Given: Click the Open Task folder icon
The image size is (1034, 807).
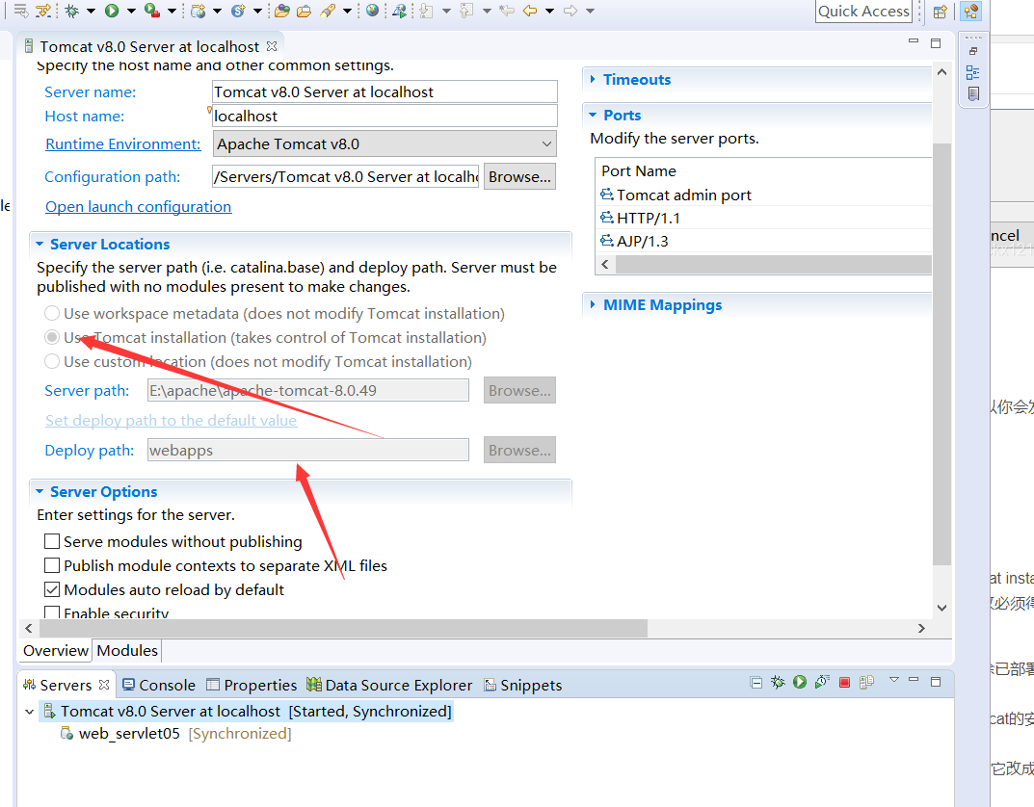Looking at the screenshot, I should point(304,11).
